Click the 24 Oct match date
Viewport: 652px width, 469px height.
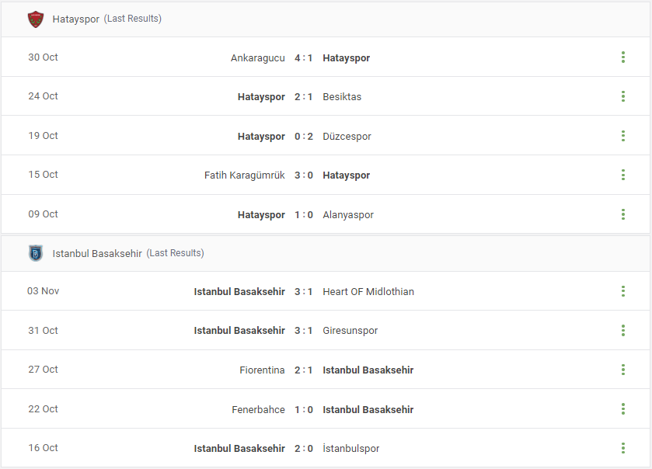[x=43, y=96]
